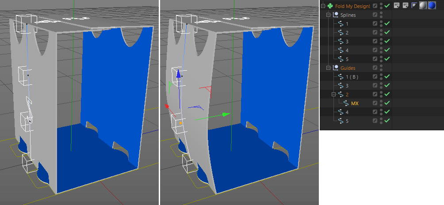Toggle visibility dots on Fold My Design! row
Viewport: 444px width, 205px height.
(381, 6)
